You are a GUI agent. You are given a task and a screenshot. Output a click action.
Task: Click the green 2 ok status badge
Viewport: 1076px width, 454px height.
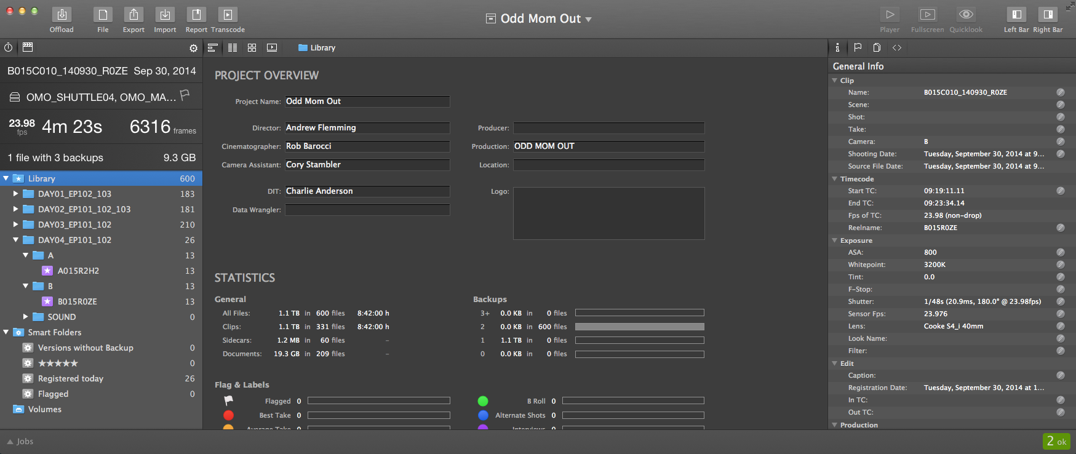click(1057, 441)
